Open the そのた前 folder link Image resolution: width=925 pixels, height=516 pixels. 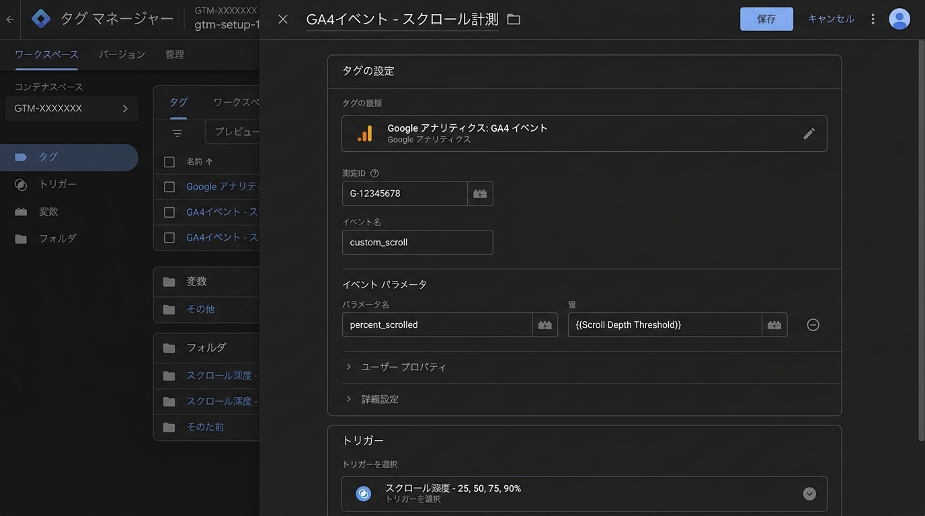click(205, 427)
